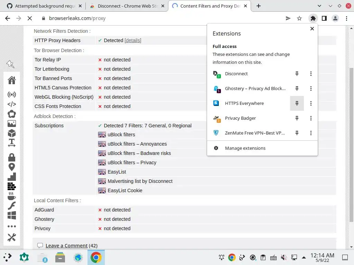The width and height of the screenshot is (354, 265).
Task: Unmute via the muted speaker tray icon
Action: tap(283, 257)
